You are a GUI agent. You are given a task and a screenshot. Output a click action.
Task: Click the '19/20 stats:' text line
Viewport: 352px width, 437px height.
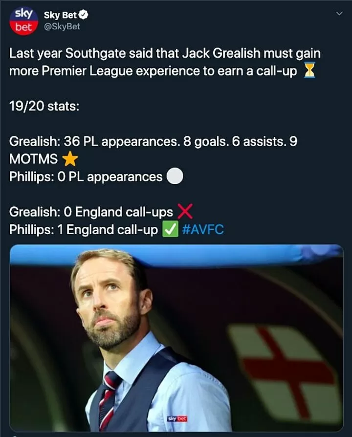point(44,106)
